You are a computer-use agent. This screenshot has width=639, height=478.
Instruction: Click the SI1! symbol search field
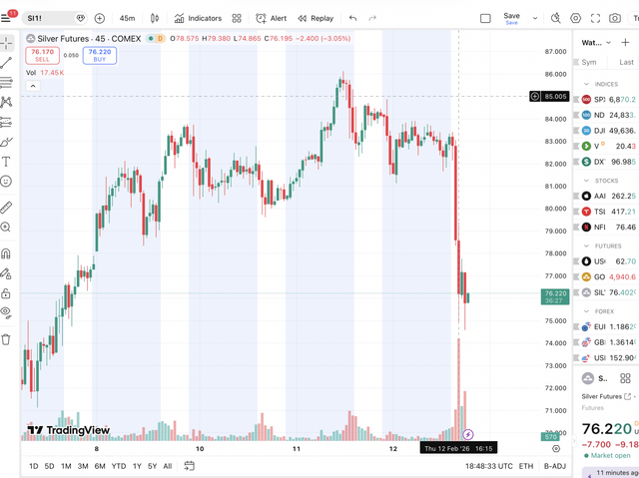click(50, 18)
